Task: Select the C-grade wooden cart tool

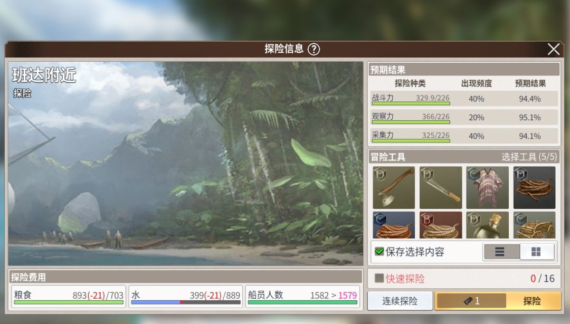Action: (534, 225)
